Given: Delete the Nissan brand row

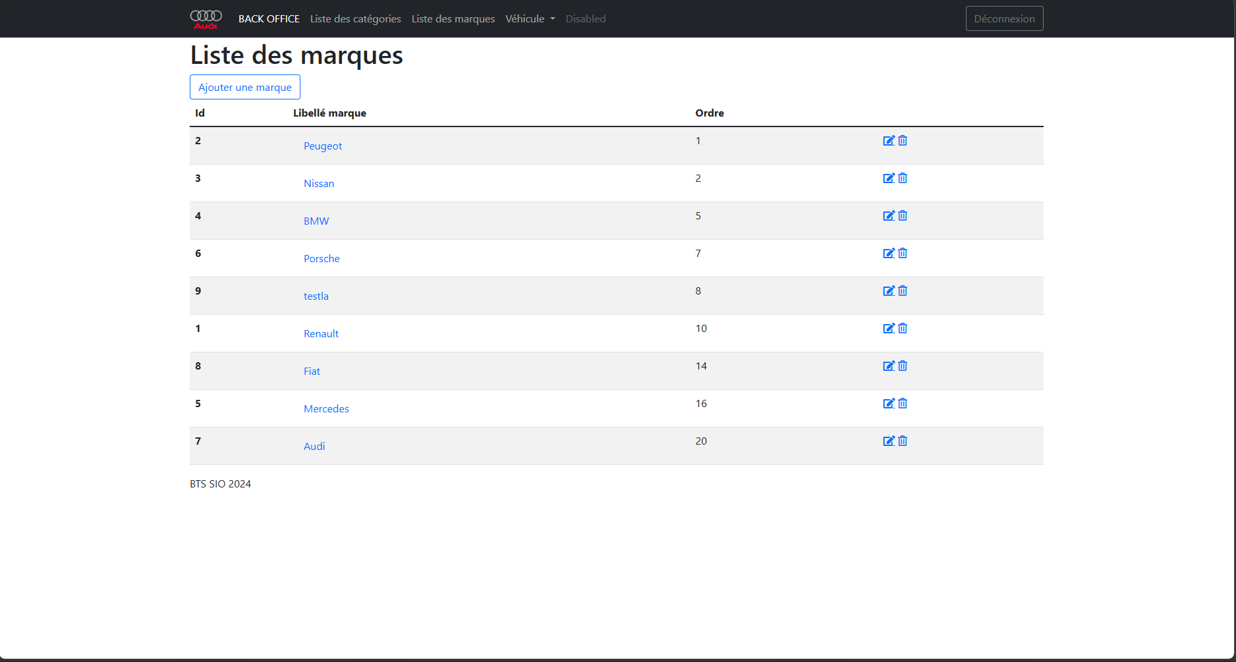Looking at the screenshot, I should click(903, 178).
